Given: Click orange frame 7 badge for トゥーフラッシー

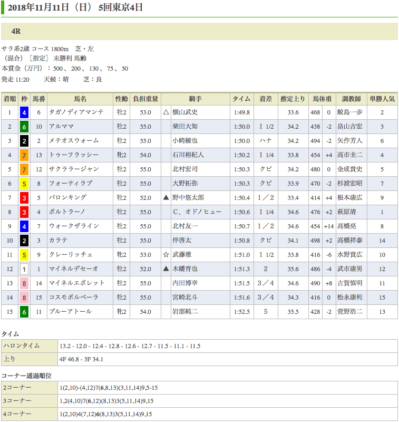Looking at the screenshot, I should (x=24, y=155).
